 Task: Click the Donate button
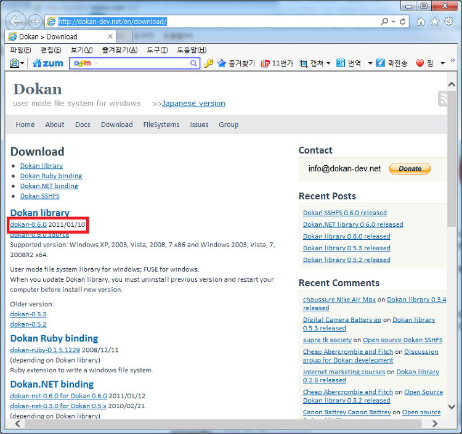(410, 169)
